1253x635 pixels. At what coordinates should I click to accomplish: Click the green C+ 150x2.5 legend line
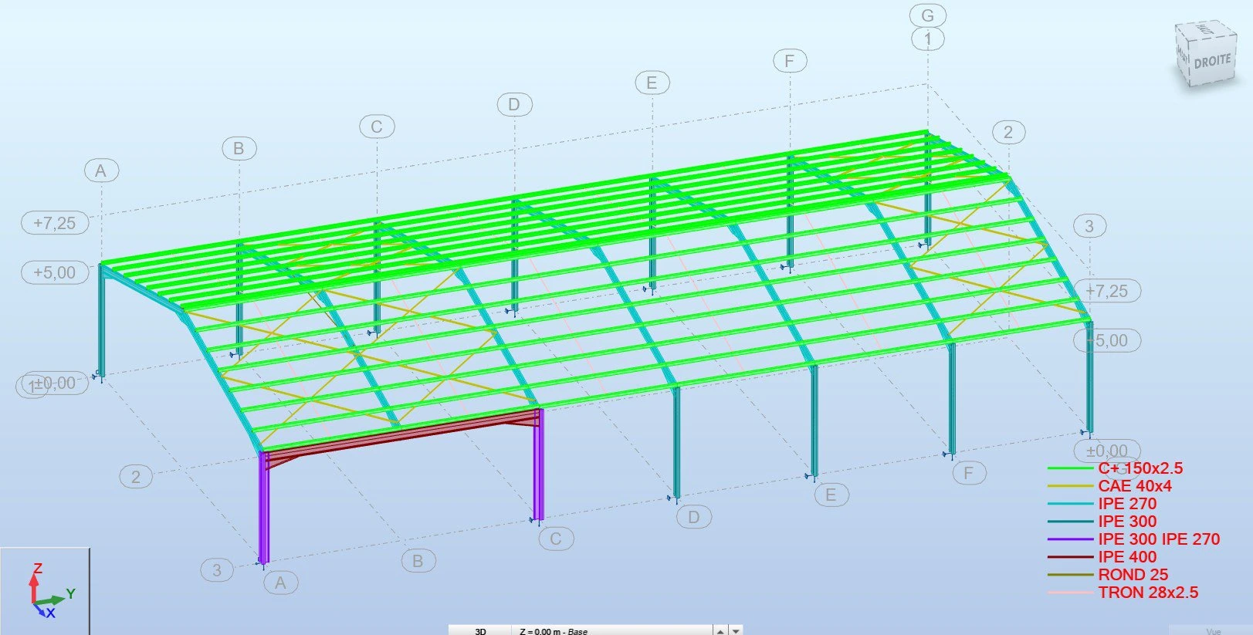click(x=1070, y=468)
